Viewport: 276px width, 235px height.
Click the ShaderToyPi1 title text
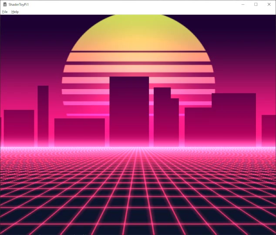click(x=18, y=5)
